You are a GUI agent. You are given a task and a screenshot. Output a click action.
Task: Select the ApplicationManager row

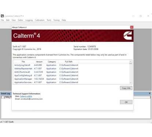coord(46,79)
